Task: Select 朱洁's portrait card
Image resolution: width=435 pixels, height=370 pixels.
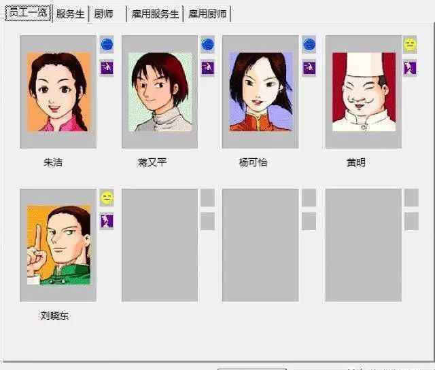Action: [58, 92]
